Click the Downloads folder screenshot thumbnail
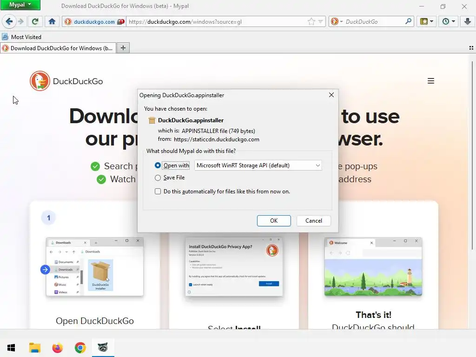Viewport: 476px width, 357px height. click(95, 266)
